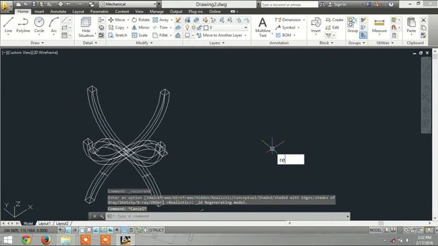This screenshot has width=438, height=246.
Task: Activate the Copy command
Action: coord(116,27)
